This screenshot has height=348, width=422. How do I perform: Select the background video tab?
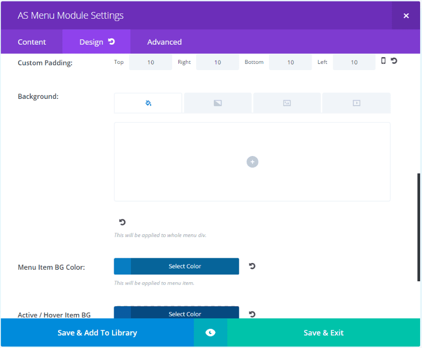pyautogui.click(x=356, y=103)
